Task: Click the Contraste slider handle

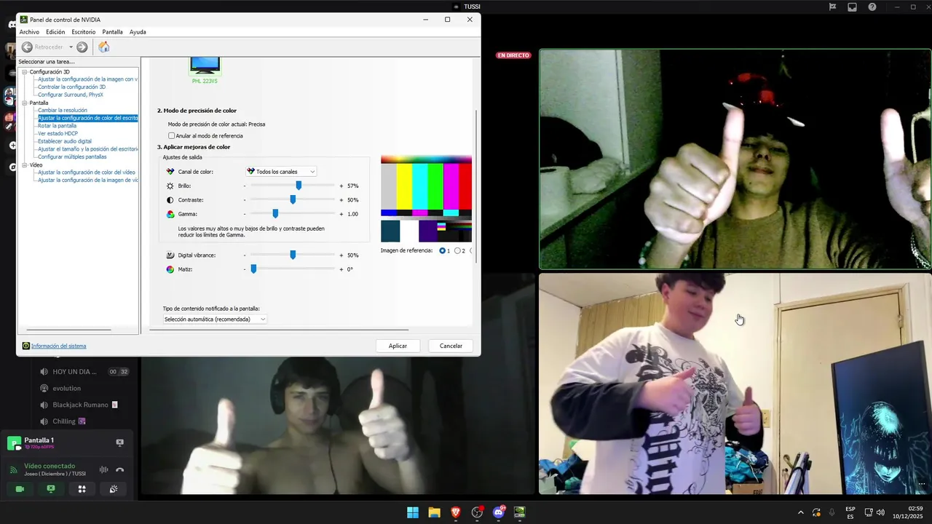Action: [x=293, y=199]
